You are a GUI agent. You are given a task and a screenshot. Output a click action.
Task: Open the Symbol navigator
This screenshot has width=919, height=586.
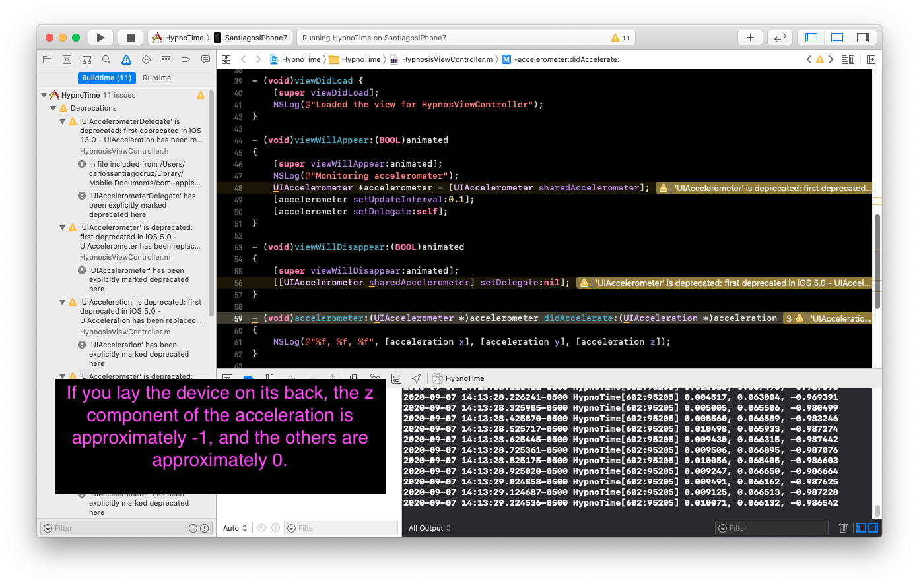[x=86, y=59]
